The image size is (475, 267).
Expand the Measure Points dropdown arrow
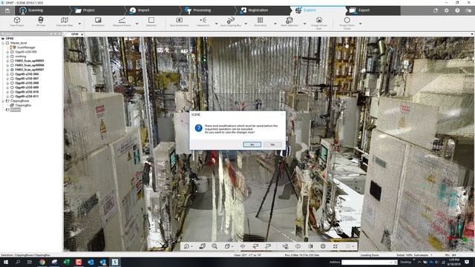coord(137,24)
